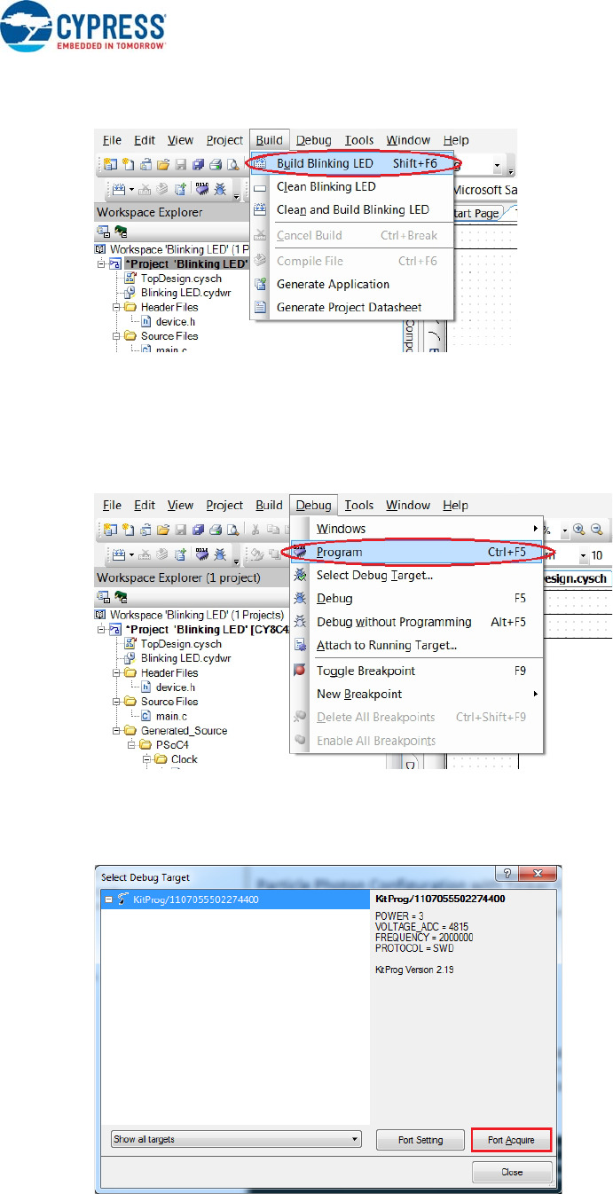Choose Clean and Build Blinking LED
Screen dimensions: 613x1194
352,210
